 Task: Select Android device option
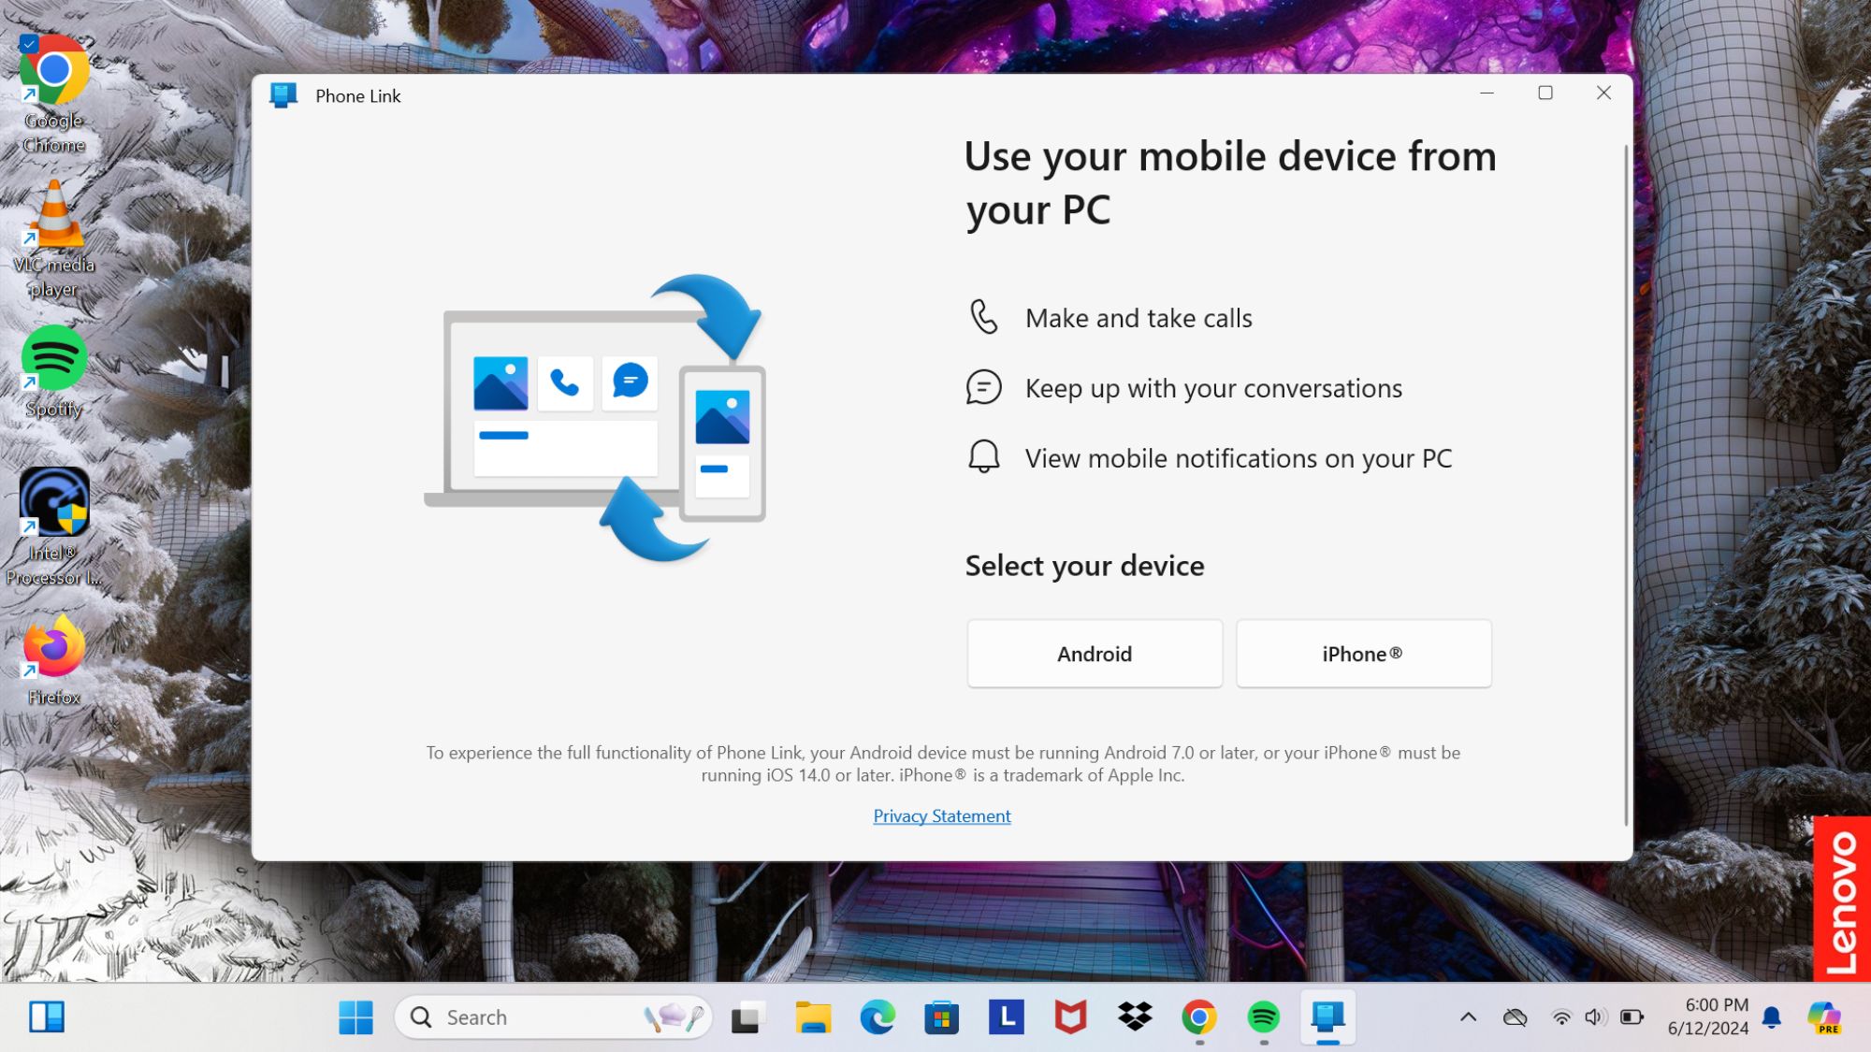click(1095, 654)
